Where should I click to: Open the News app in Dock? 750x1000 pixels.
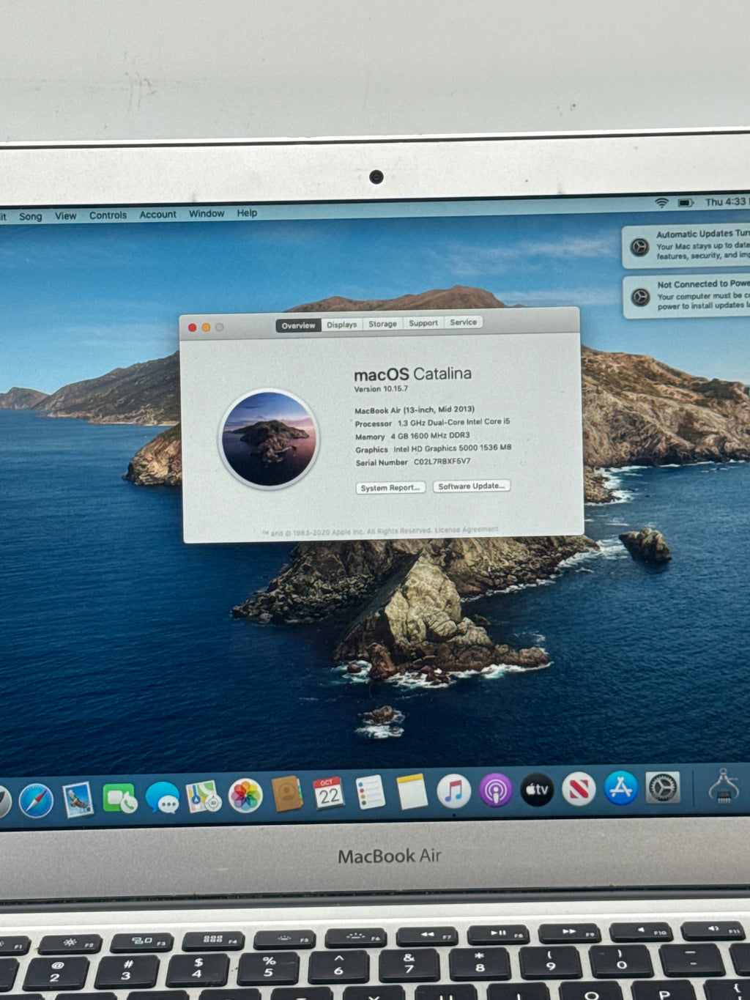pyautogui.click(x=579, y=789)
